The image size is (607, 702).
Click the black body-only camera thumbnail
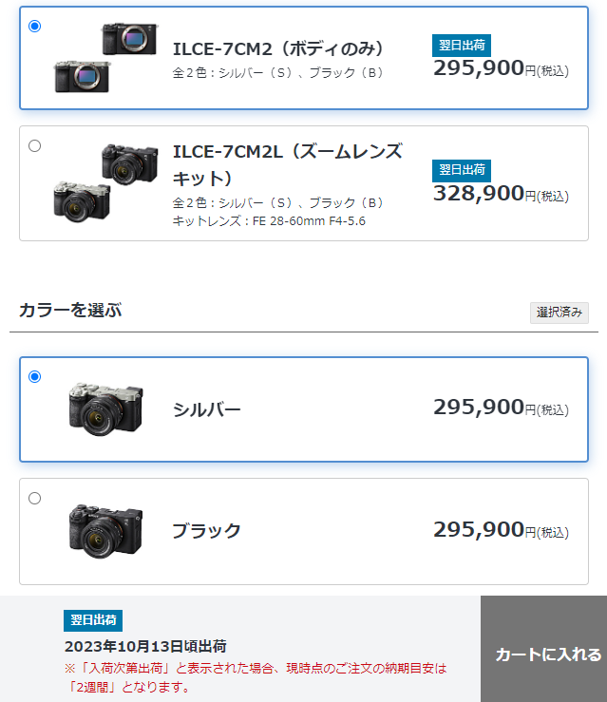(130, 39)
